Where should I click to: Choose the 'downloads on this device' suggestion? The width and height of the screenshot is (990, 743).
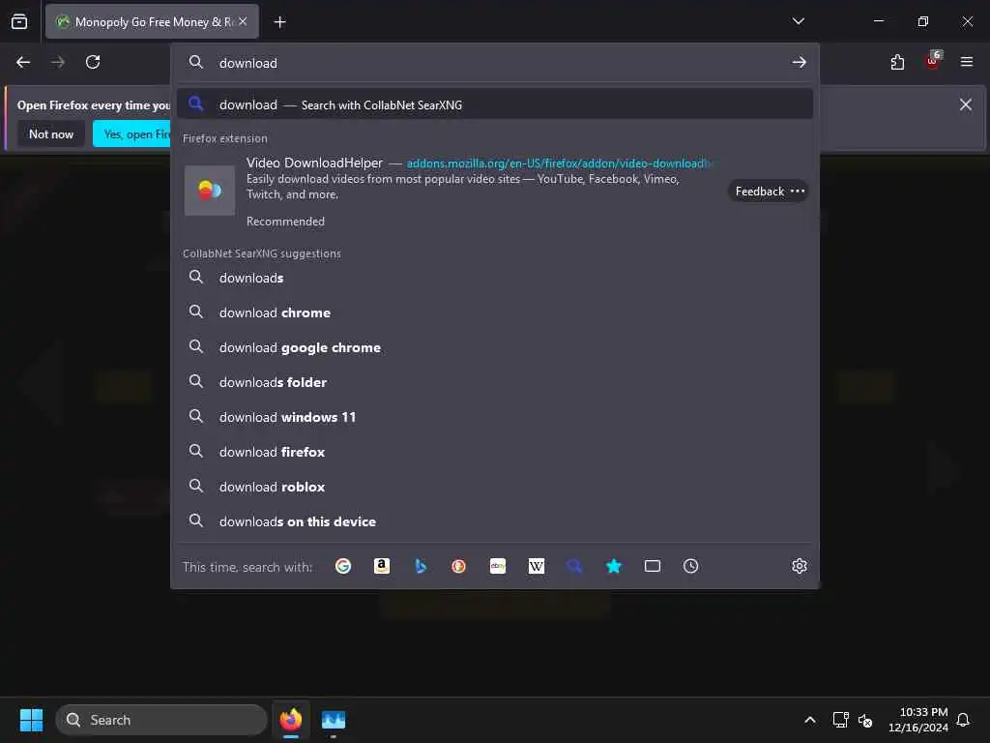[x=495, y=521]
